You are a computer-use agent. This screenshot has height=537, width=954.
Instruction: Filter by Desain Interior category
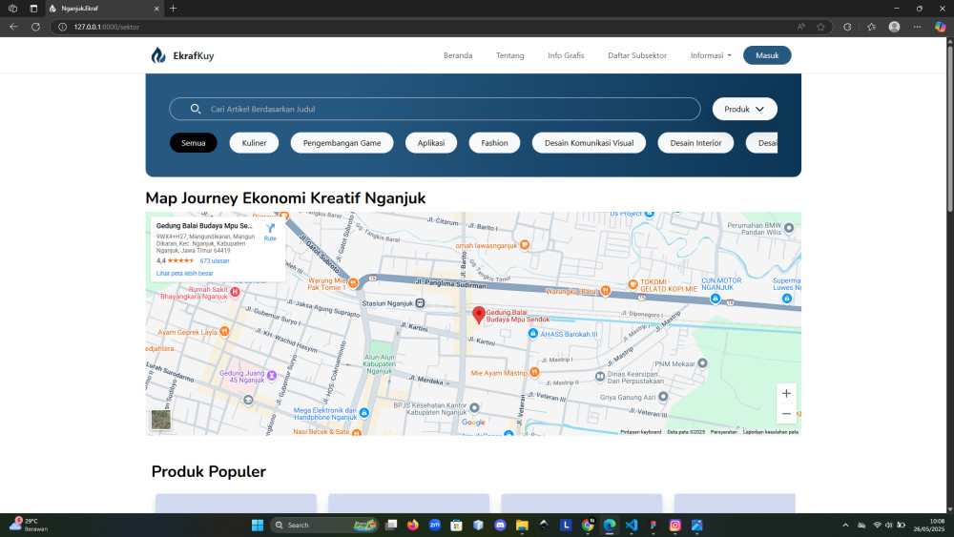(x=695, y=143)
